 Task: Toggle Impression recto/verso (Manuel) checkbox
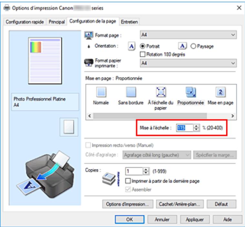click(88, 145)
